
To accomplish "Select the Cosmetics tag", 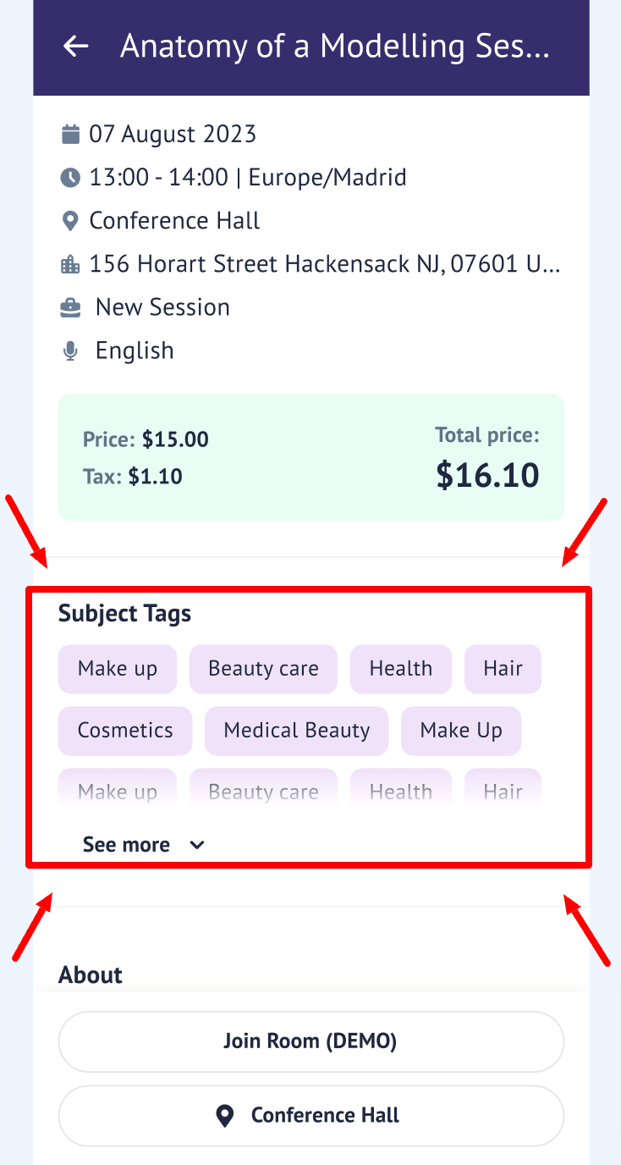I will click(125, 731).
